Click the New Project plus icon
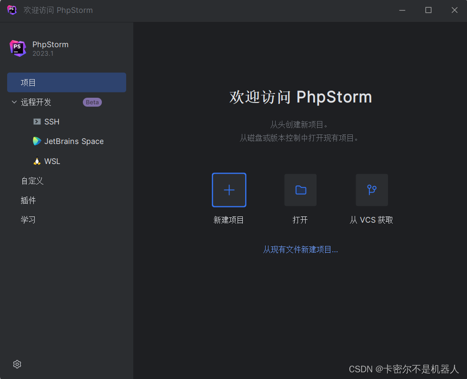 [229, 190]
